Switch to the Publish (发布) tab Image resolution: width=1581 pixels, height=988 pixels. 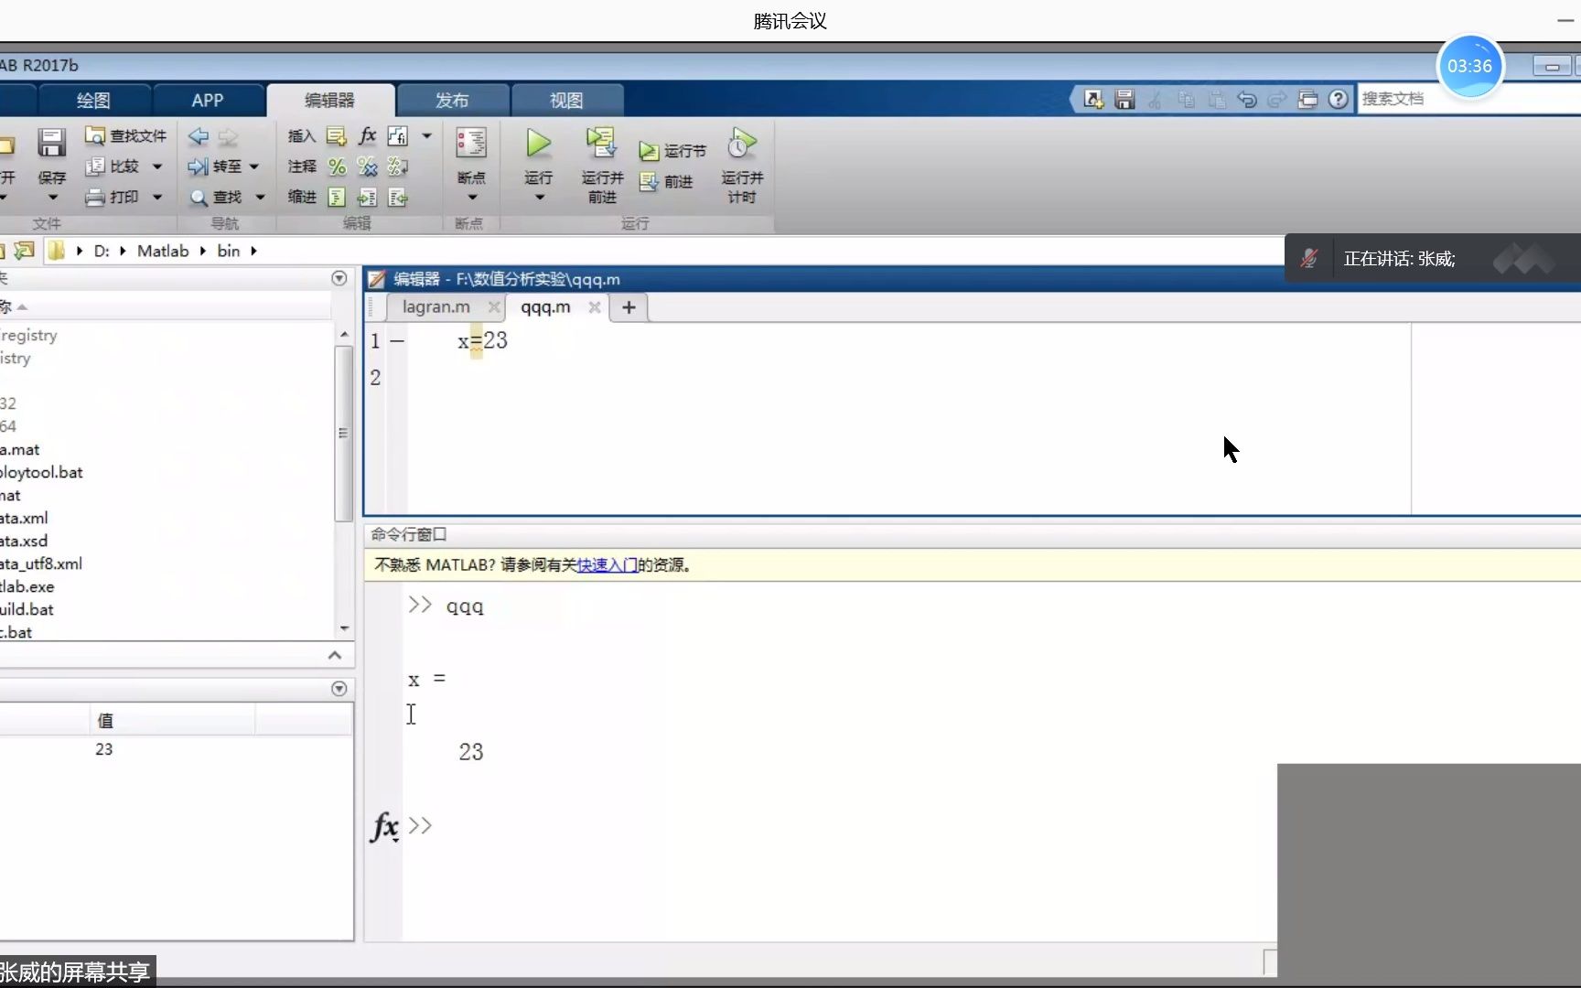(452, 100)
